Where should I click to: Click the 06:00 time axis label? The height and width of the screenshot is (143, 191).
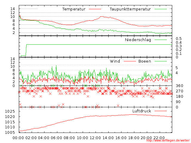pyautogui.click(x=56, y=138)
